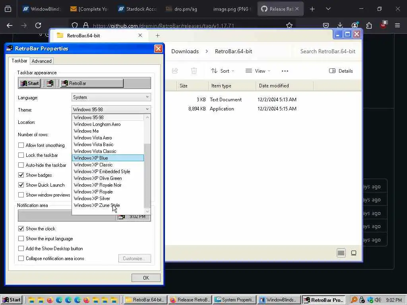Click the Share icon in Explorer toolbar
Screen dimensions: 407x305
[175, 71]
